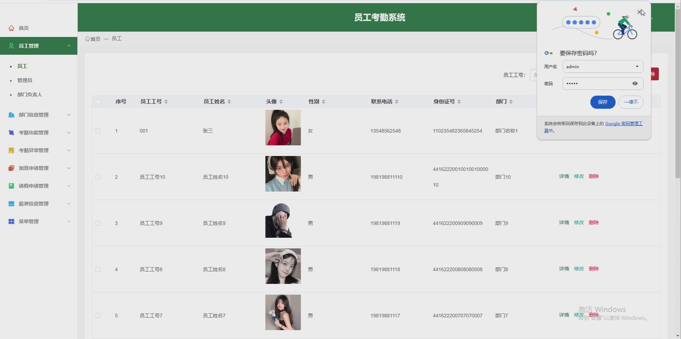Toggle the select-all header checkbox

pos(99,102)
